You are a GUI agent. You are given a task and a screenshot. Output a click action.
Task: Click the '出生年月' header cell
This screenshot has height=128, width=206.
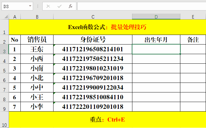(x=156, y=40)
